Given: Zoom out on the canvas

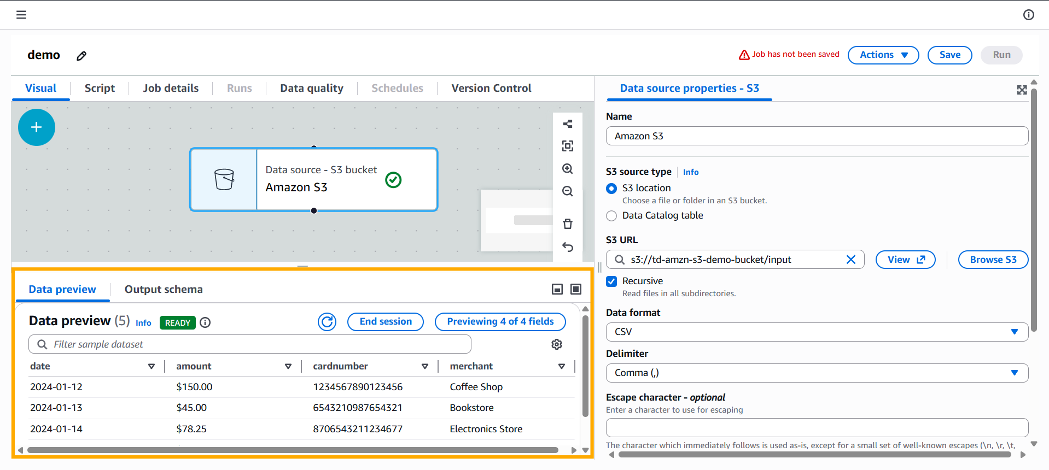Looking at the screenshot, I should (x=568, y=191).
